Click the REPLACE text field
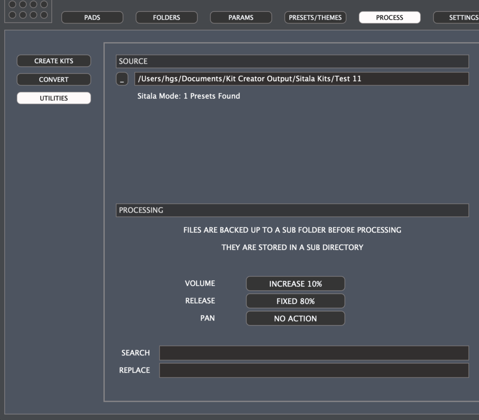Screen dimensions: 479x420 tap(314, 370)
